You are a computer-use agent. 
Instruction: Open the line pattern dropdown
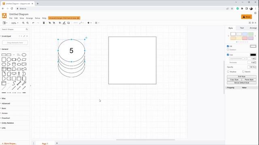(238, 59)
